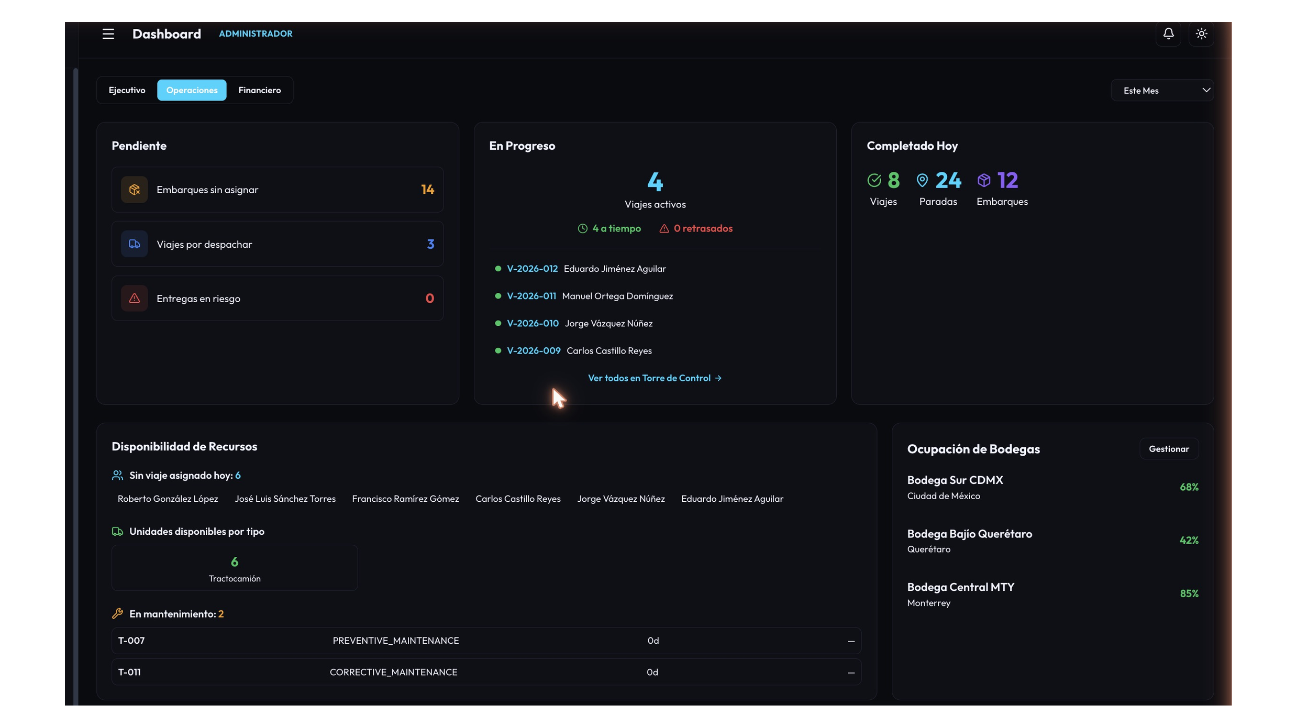Viewport: 1297px width, 727px height.
Task: Select the Operaciones tab
Action: tap(192, 90)
